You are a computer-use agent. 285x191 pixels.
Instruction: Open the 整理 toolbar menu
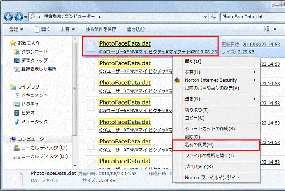(16, 29)
